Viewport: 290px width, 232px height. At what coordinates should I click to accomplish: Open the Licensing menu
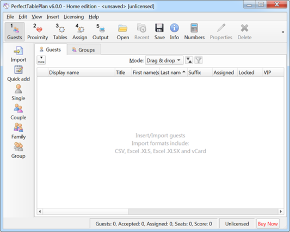tap(73, 17)
